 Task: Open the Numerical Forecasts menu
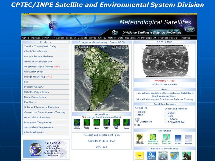tap(64, 38)
